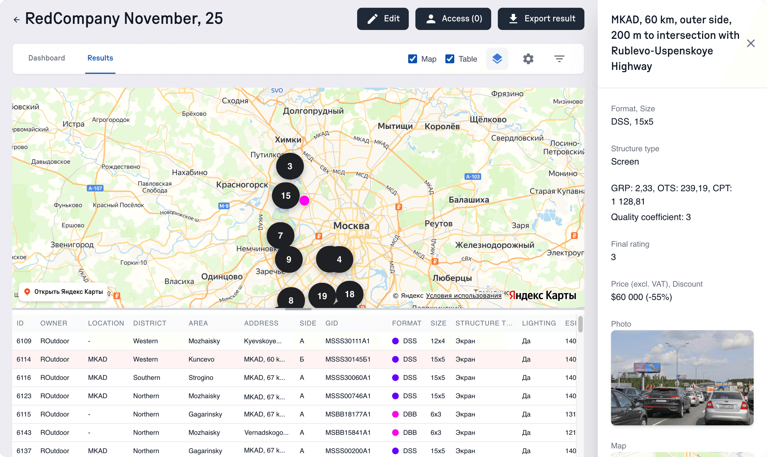The height and width of the screenshot is (457, 767).
Task: Open map cluster marker 4
Action: (x=339, y=259)
